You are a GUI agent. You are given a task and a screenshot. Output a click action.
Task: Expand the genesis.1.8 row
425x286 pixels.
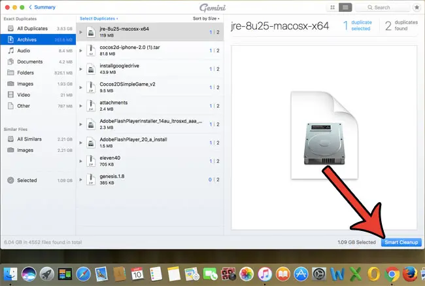pyautogui.click(x=81, y=179)
